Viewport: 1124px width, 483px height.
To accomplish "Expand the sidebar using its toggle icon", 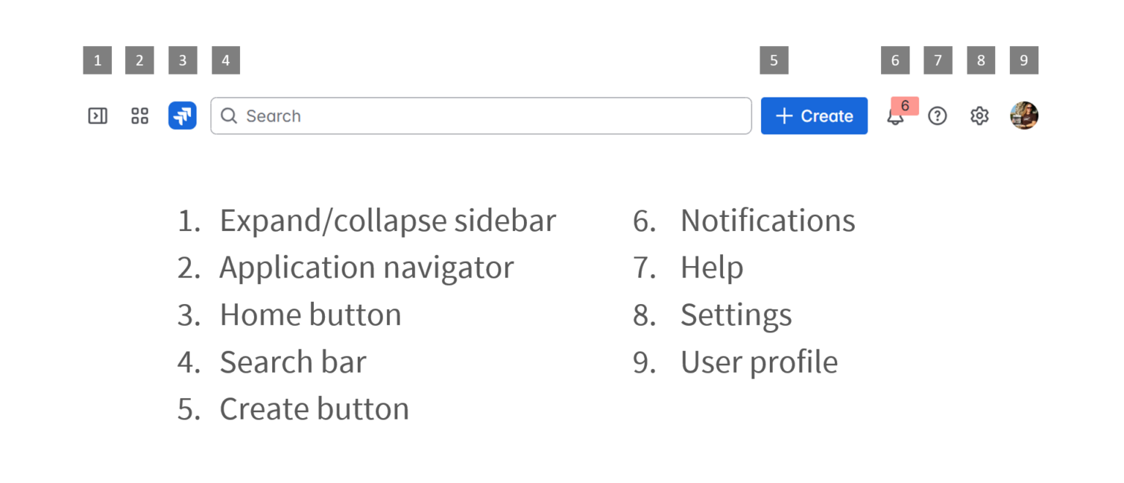I will coord(97,115).
